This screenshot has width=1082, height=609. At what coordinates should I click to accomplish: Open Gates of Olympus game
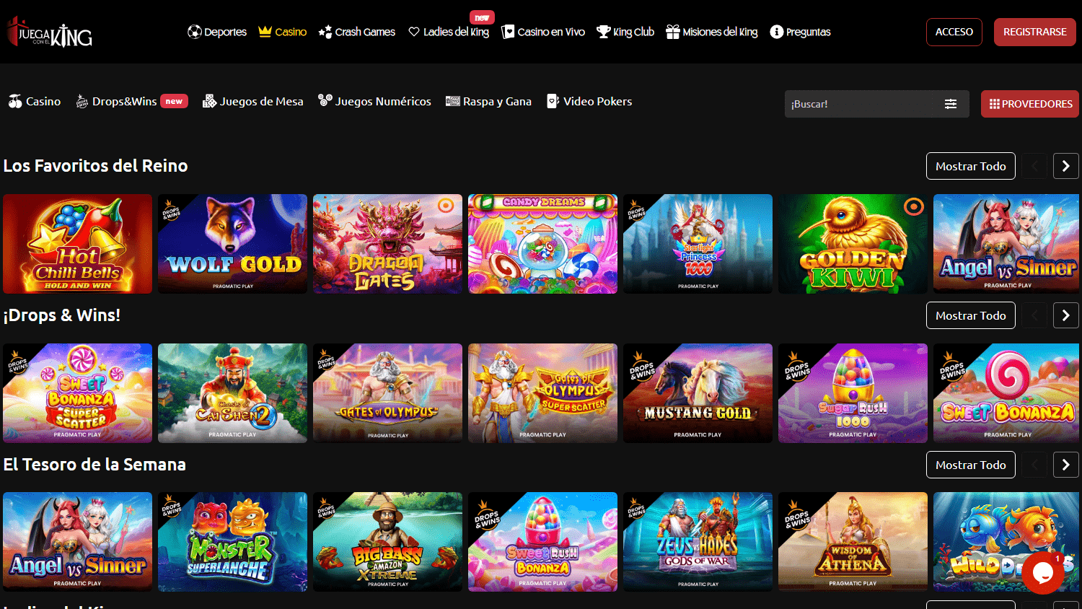tap(387, 393)
